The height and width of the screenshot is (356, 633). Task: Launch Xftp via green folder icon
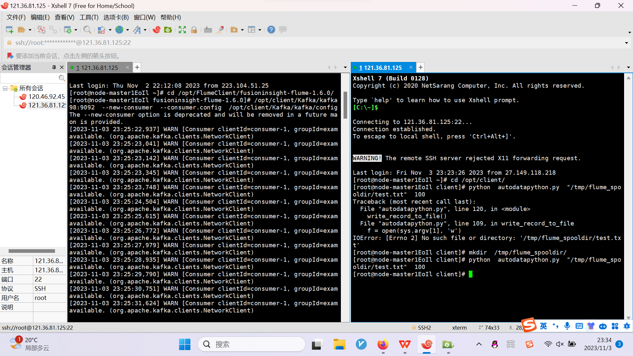(168, 30)
